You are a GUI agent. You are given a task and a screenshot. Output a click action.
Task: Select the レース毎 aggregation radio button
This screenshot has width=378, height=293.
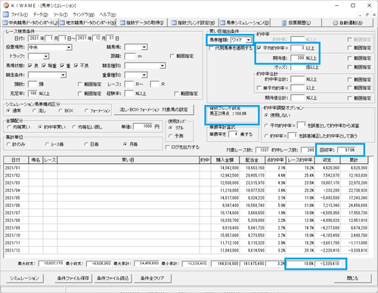pyautogui.click(x=47, y=144)
